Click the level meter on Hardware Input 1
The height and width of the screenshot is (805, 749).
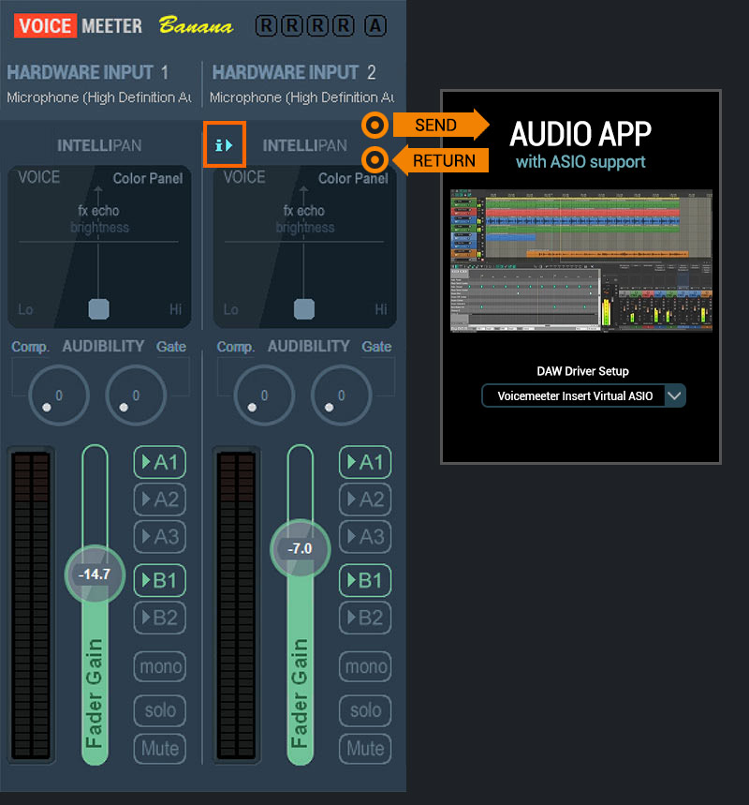[31, 604]
